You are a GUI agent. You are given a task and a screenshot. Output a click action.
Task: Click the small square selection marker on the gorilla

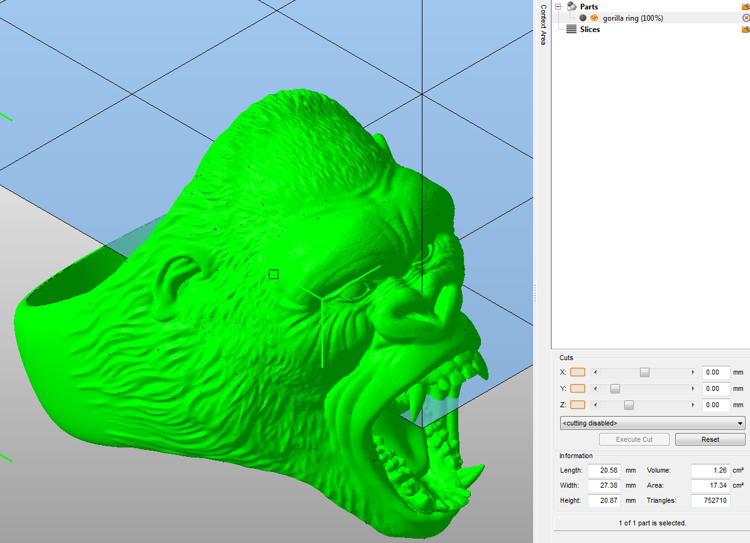click(x=273, y=275)
